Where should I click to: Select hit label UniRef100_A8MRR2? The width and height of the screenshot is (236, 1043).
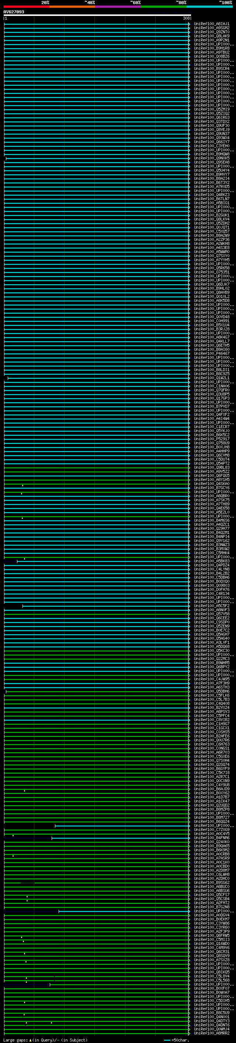[x=212, y=1033]
